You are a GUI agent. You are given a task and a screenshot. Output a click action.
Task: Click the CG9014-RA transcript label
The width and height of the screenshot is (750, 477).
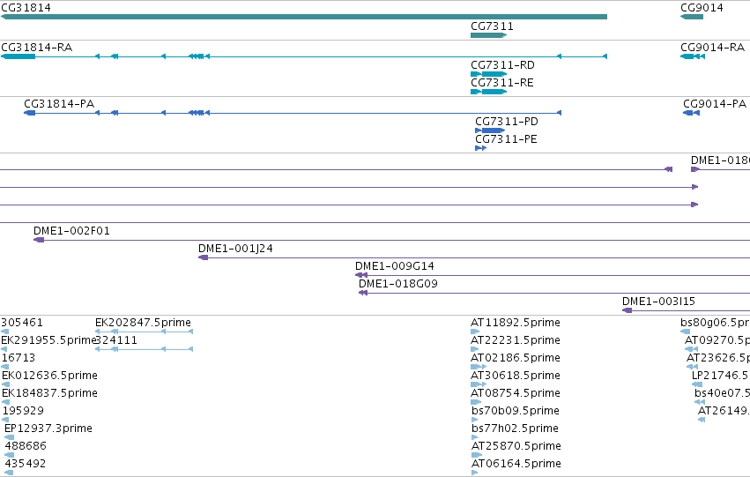(713, 48)
